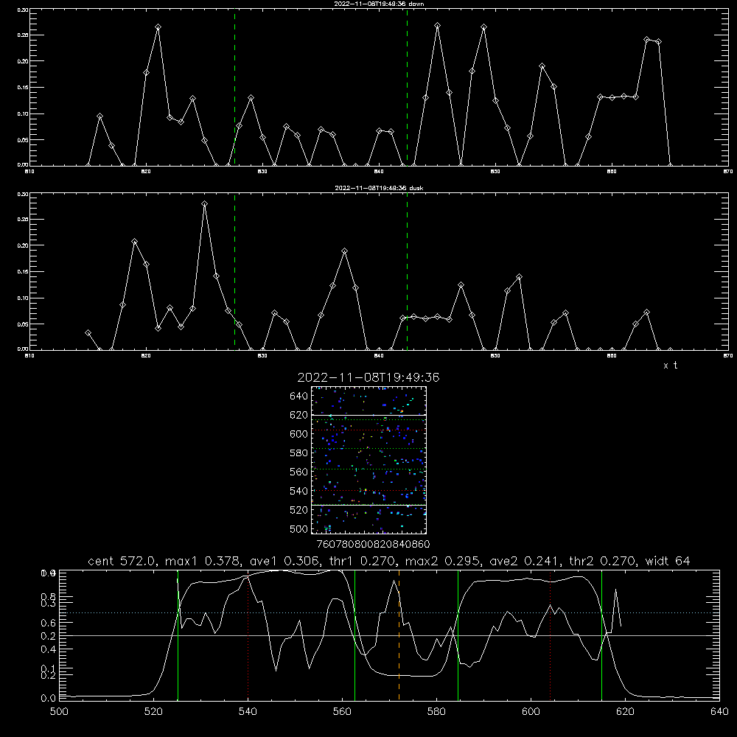Click the right green dashed line in the dawn plot
737x737 pixels.
(x=407, y=87)
